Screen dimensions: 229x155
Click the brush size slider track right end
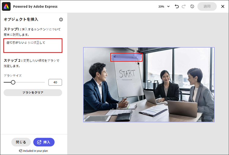[x=44, y=82]
